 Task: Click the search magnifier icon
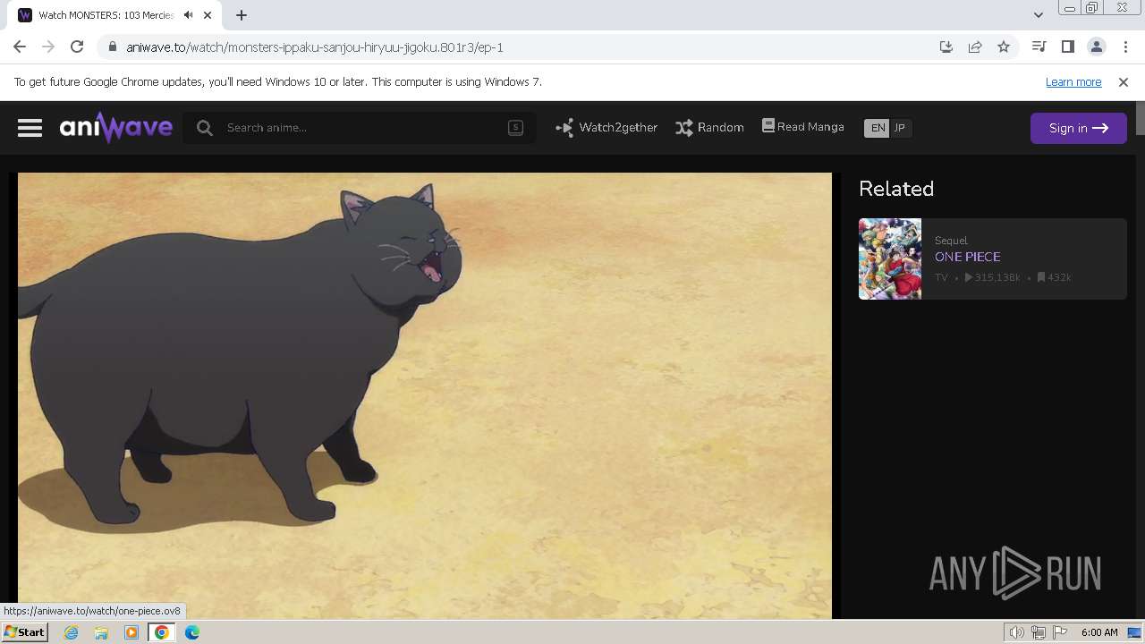[205, 128]
